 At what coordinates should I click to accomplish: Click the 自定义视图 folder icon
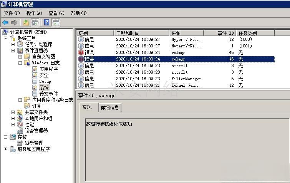(x=27, y=57)
